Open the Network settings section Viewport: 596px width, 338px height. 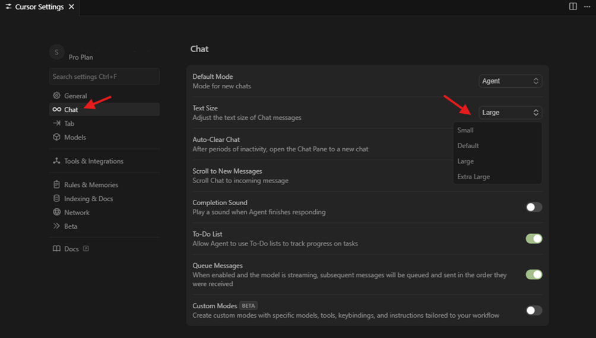click(x=104, y=212)
